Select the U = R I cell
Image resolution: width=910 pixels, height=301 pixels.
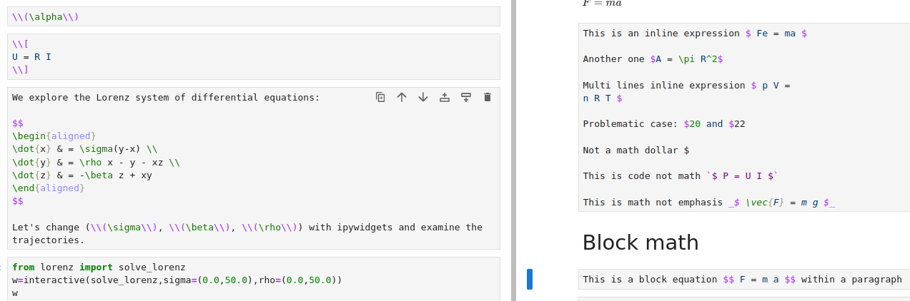(254, 56)
